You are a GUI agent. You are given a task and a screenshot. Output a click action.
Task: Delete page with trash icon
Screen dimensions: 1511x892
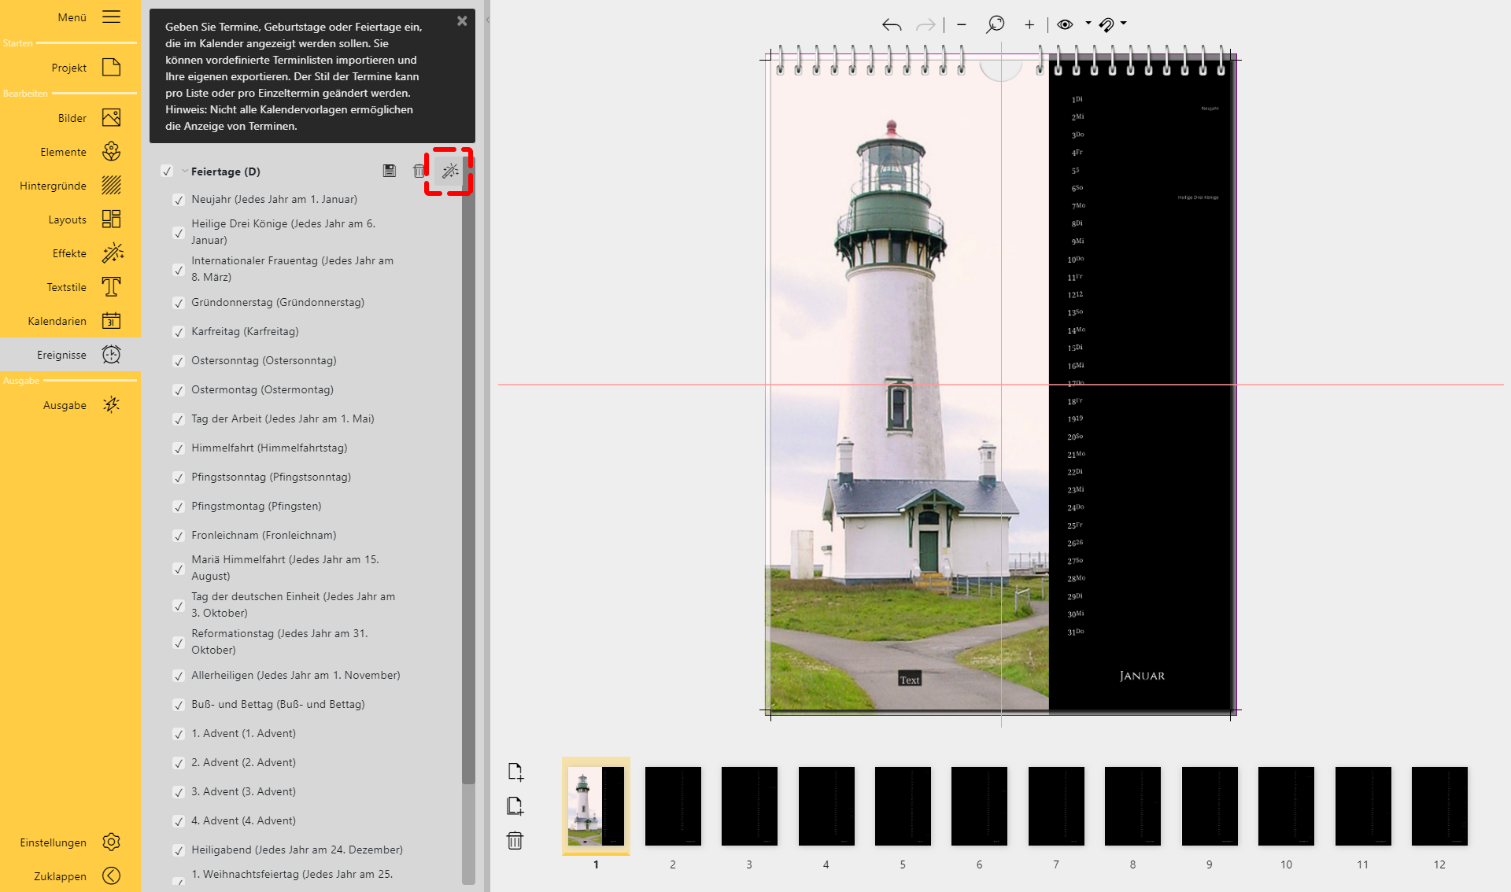click(515, 841)
